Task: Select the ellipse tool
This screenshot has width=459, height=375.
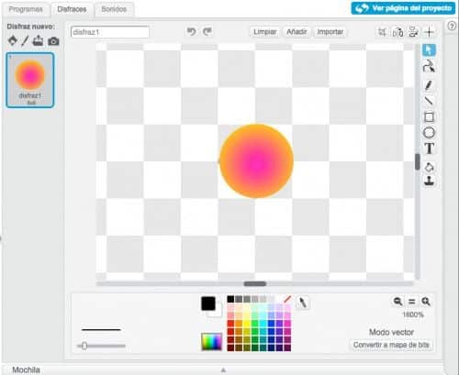Action: pyautogui.click(x=429, y=133)
